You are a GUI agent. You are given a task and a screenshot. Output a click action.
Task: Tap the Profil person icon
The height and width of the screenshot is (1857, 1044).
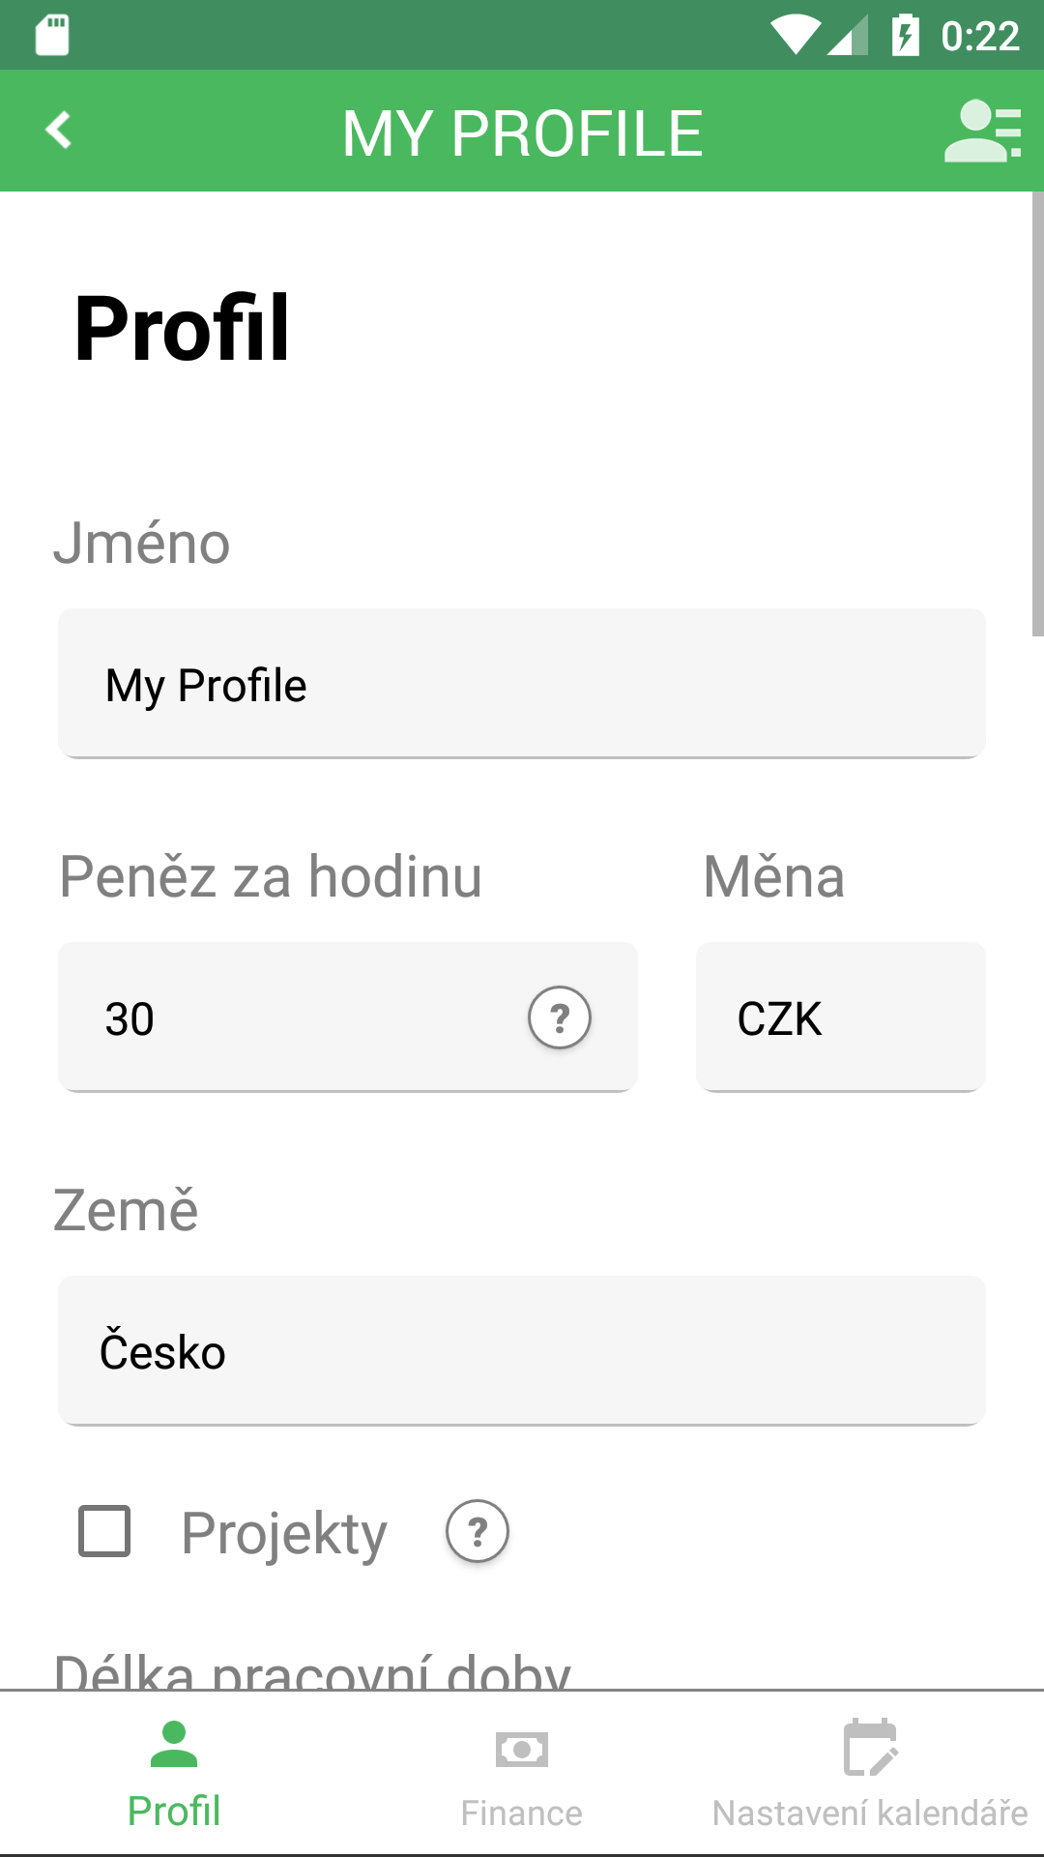pos(174,1745)
